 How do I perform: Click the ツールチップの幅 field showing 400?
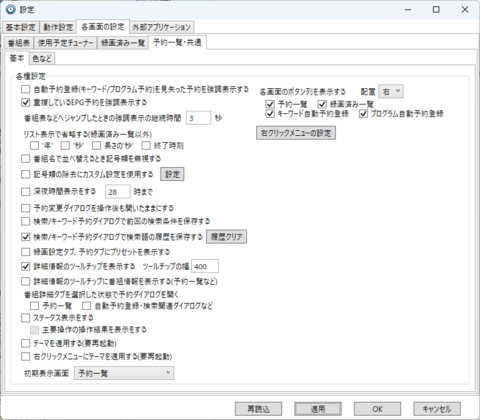point(205,266)
